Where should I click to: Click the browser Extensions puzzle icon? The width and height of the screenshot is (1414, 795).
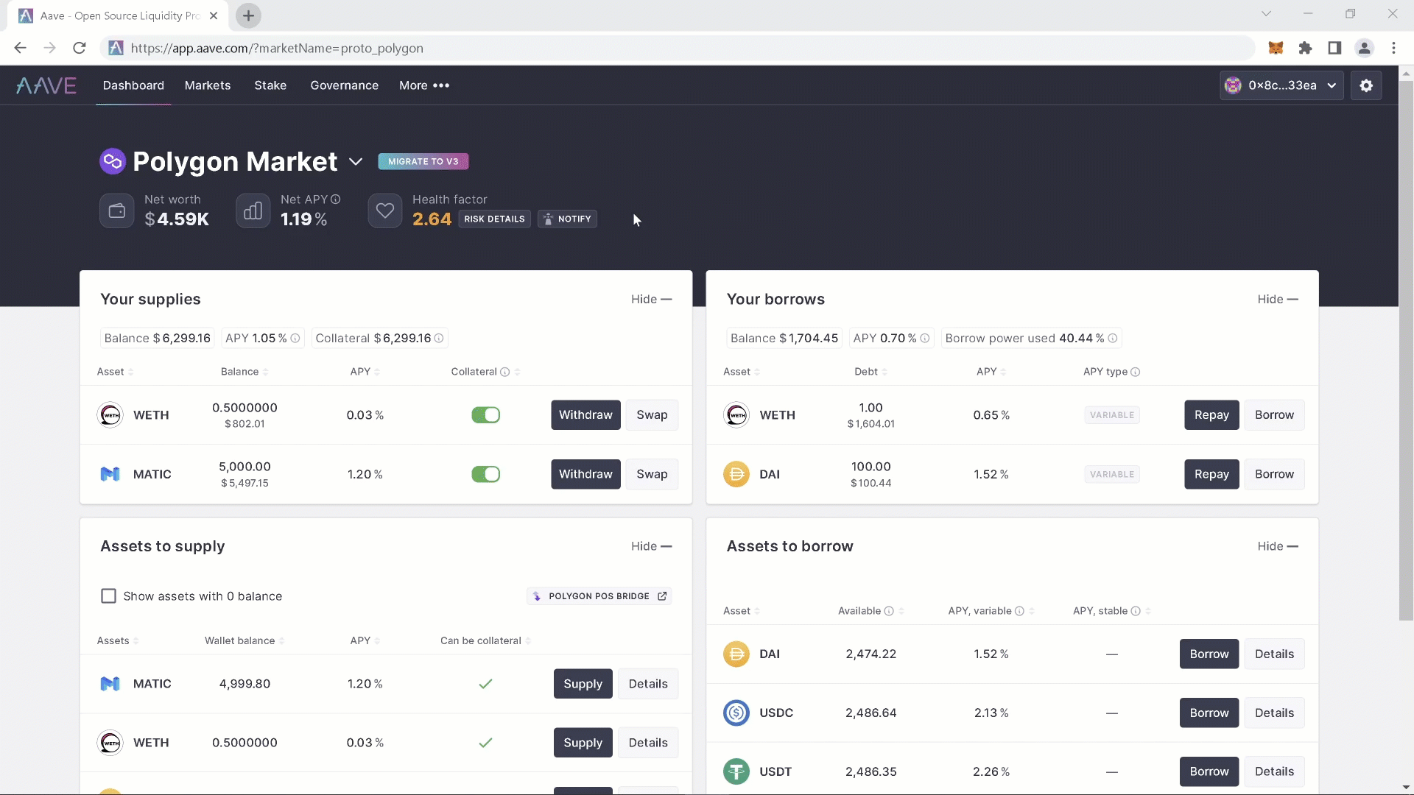pyautogui.click(x=1305, y=48)
